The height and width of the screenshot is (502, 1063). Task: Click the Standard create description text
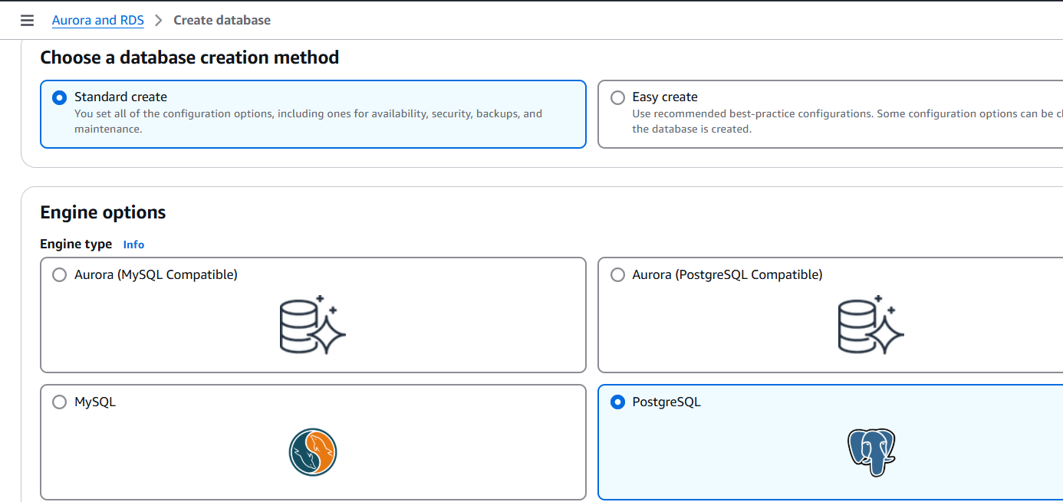(308, 121)
